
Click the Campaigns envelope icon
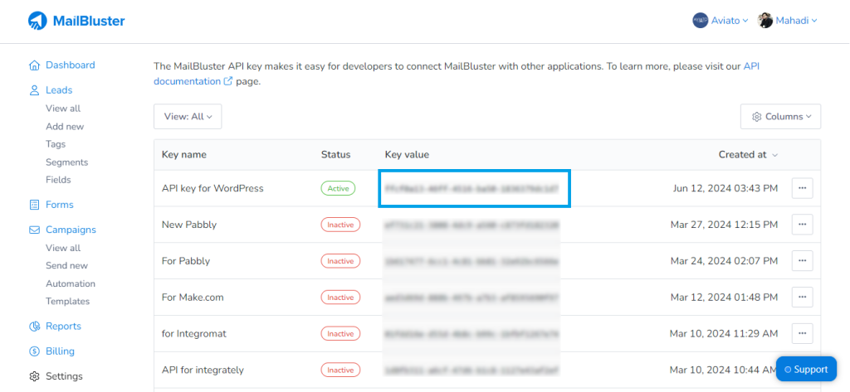[34, 230]
